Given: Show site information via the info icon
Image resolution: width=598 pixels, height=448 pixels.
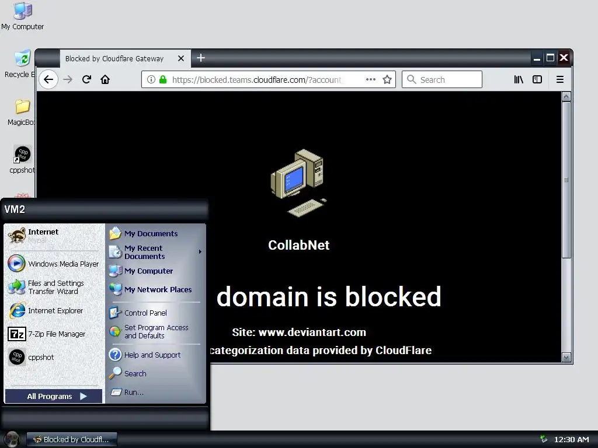Looking at the screenshot, I should click(151, 79).
